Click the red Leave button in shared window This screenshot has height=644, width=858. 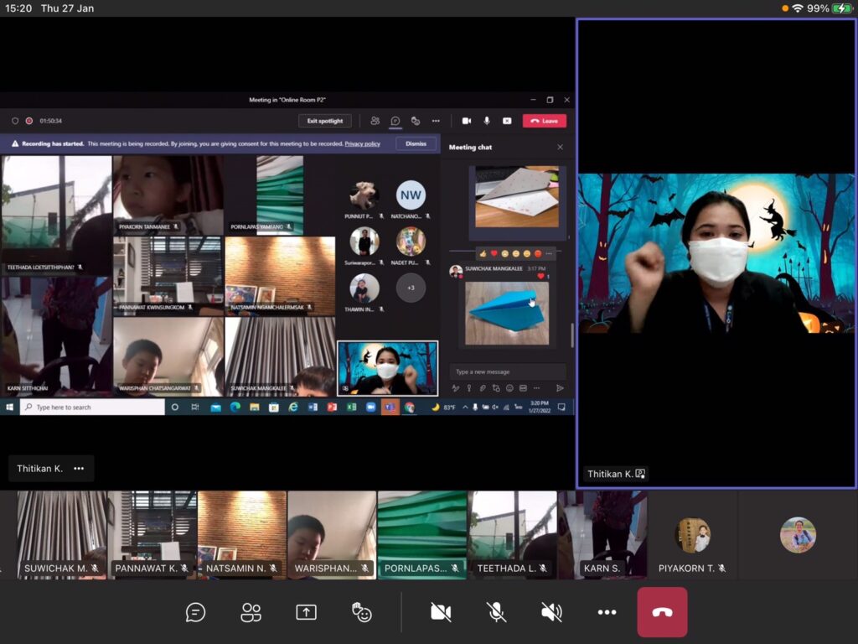[545, 121]
